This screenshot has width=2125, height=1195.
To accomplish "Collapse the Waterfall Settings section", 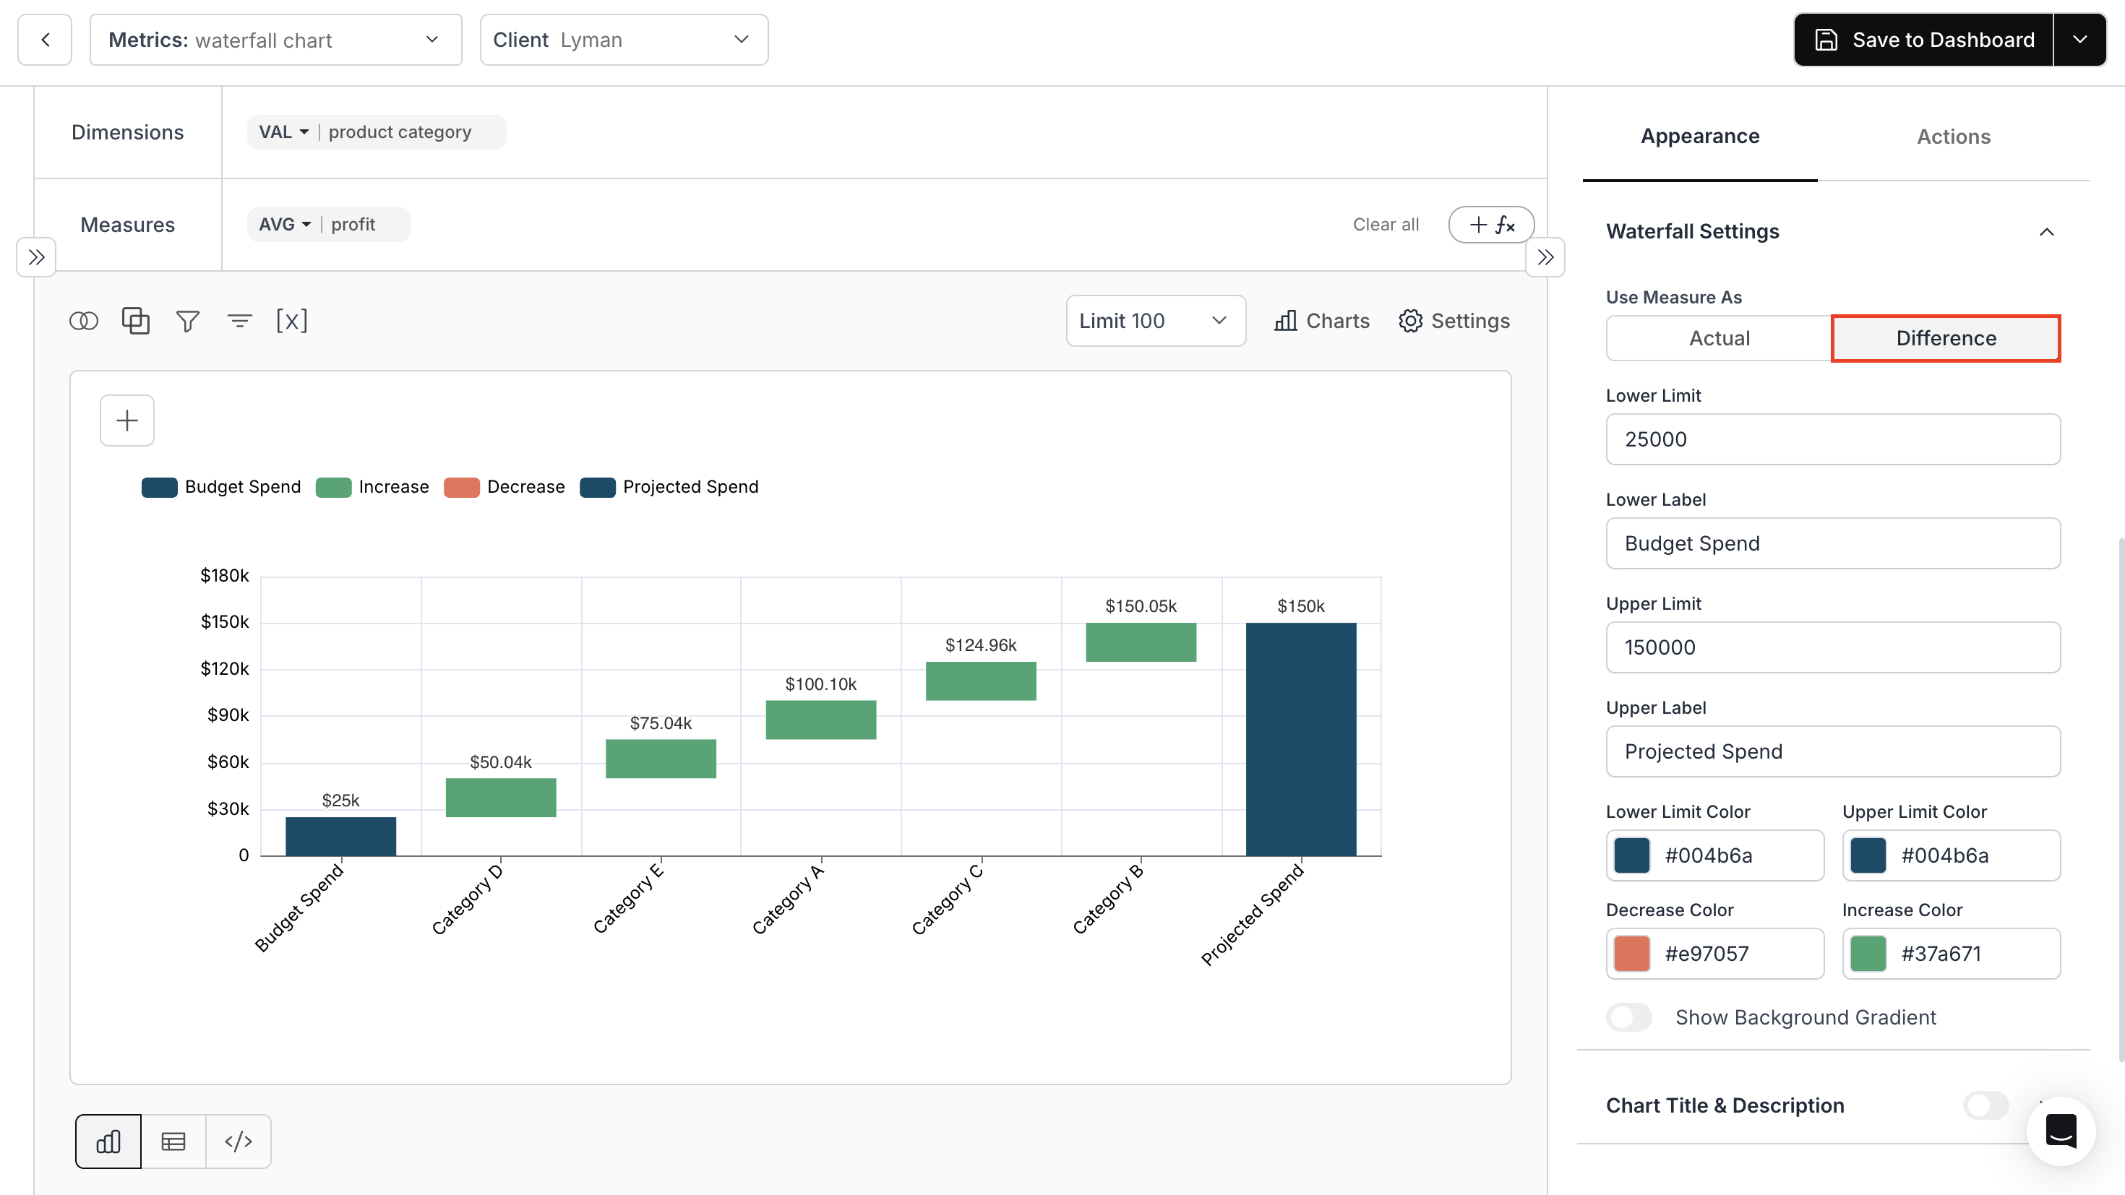I will 2048,232.
